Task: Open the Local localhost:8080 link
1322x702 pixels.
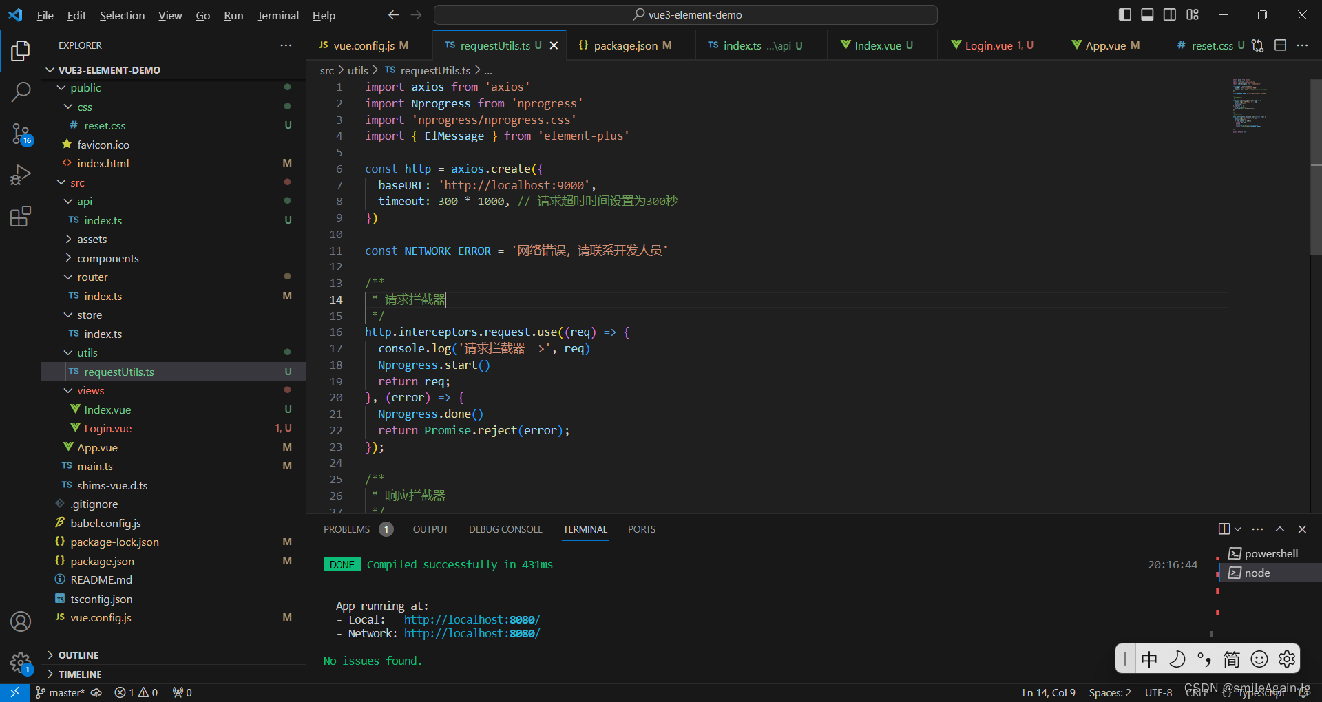Action: [472, 619]
